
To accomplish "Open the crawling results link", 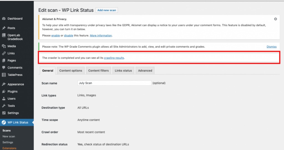I will 114,58.
